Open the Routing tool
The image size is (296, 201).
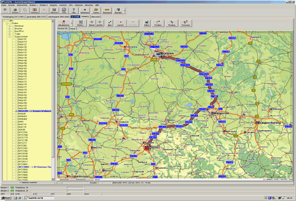tap(172, 23)
